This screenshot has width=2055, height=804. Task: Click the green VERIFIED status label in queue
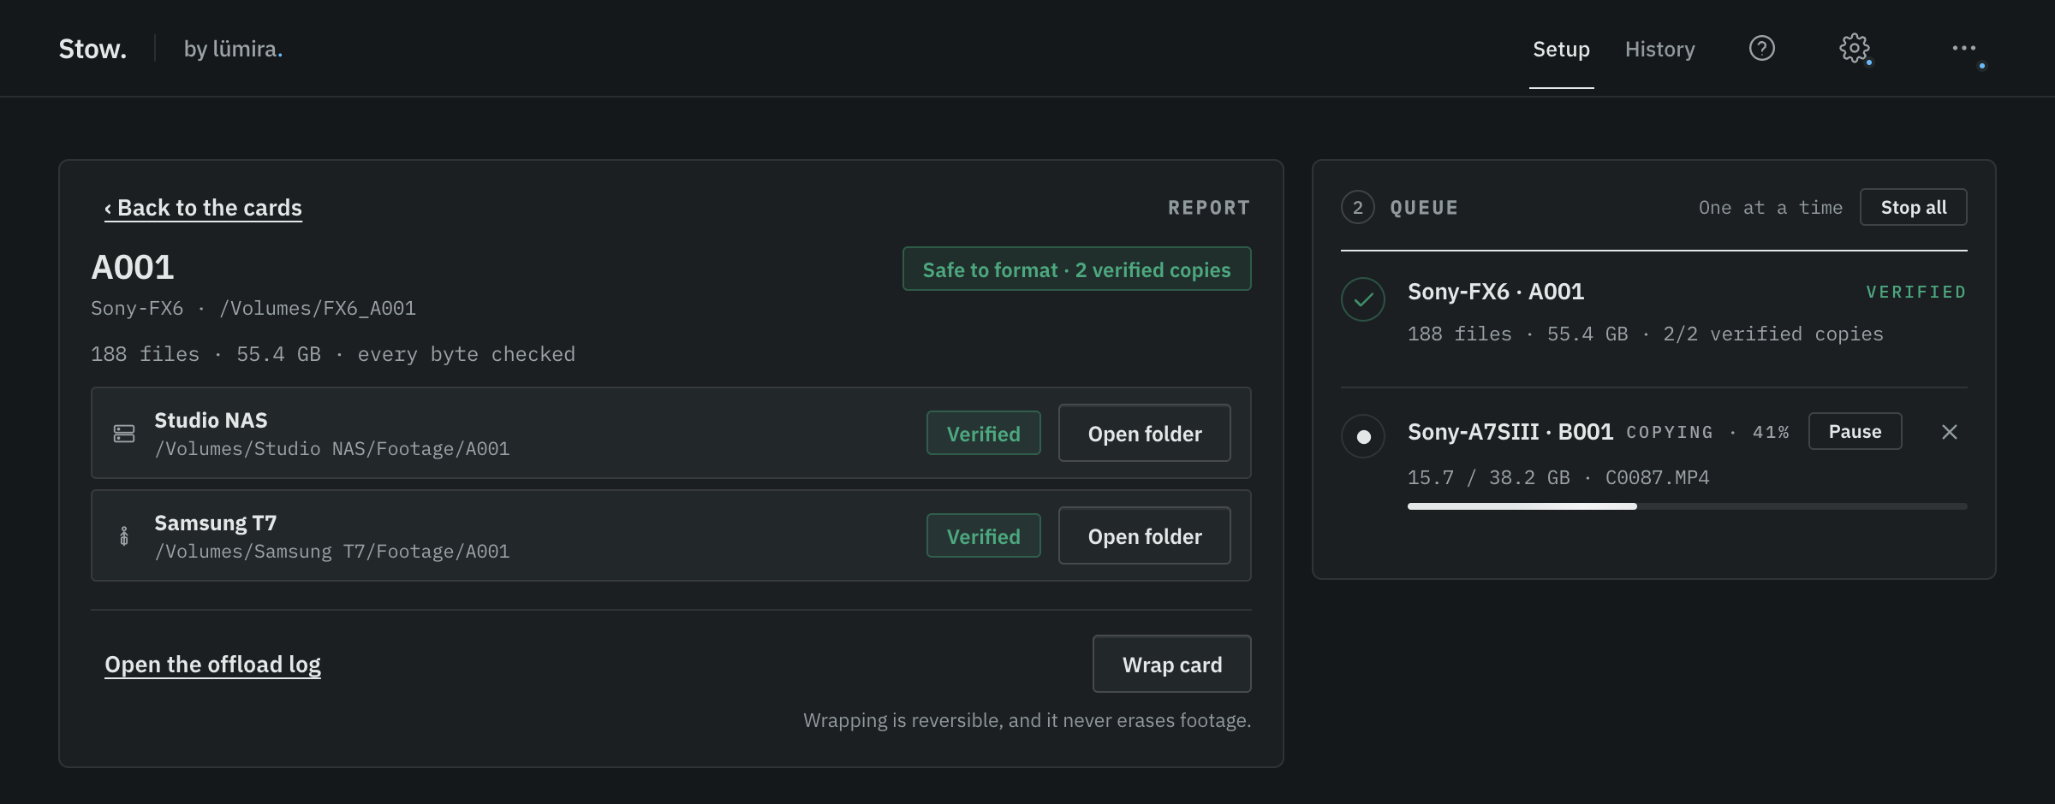click(x=1916, y=293)
